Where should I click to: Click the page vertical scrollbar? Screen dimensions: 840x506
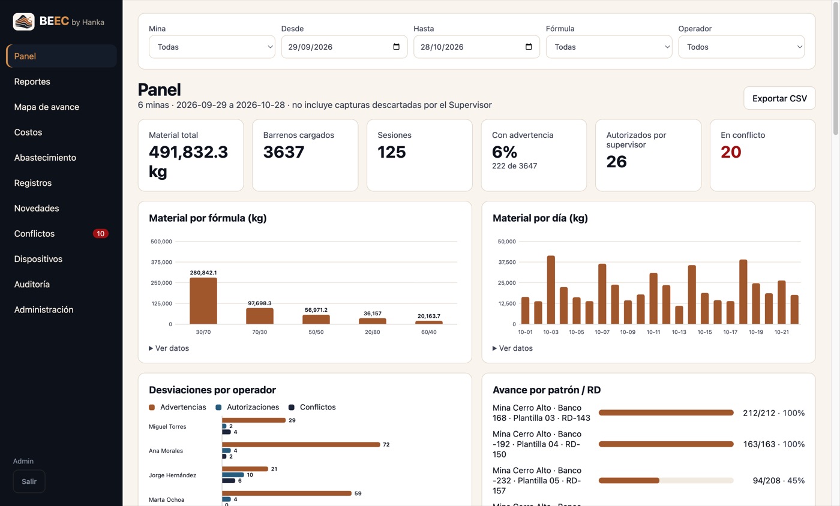point(836,68)
